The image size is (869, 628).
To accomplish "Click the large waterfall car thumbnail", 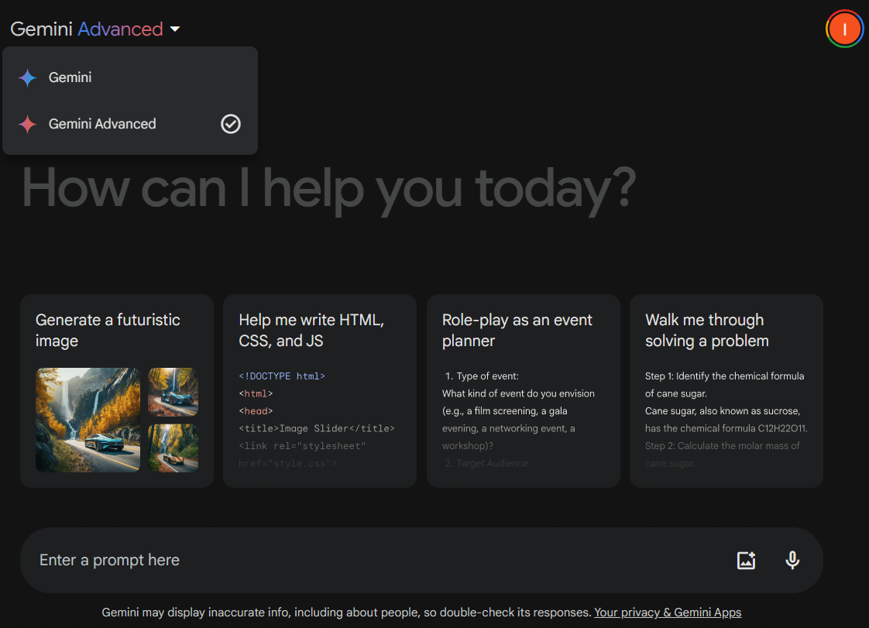I will point(88,420).
